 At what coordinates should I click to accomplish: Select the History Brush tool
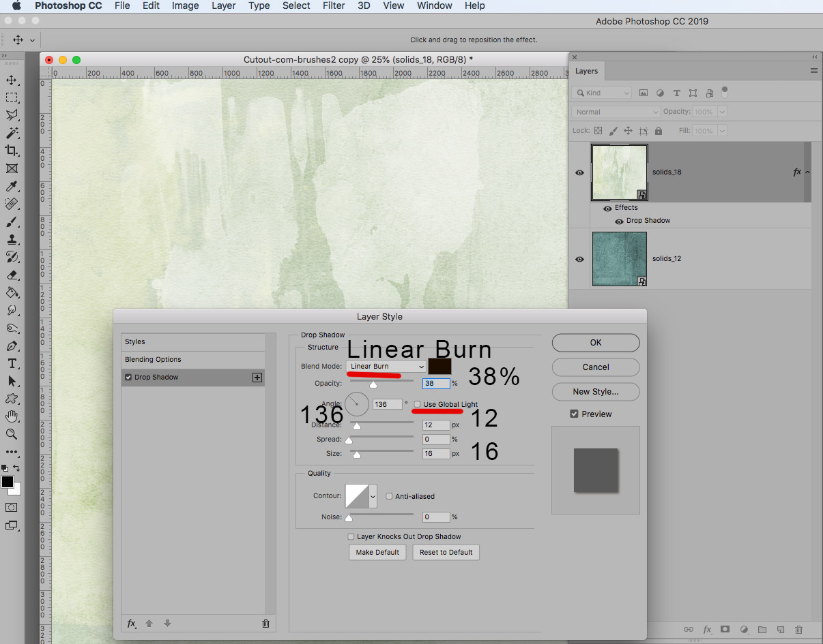pyautogui.click(x=12, y=257)
